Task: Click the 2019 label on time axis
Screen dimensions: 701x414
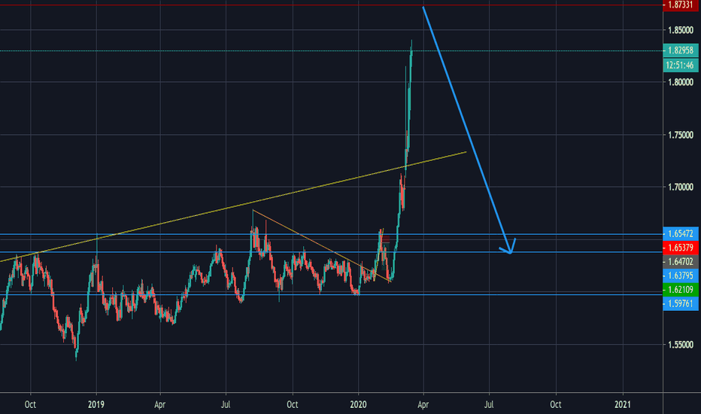Action: tap(96, 405)
